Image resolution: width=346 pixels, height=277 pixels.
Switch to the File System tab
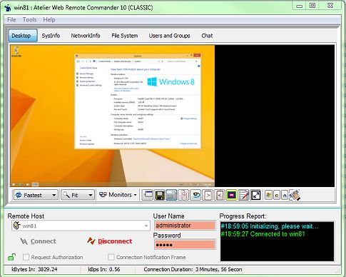(125, 36)
